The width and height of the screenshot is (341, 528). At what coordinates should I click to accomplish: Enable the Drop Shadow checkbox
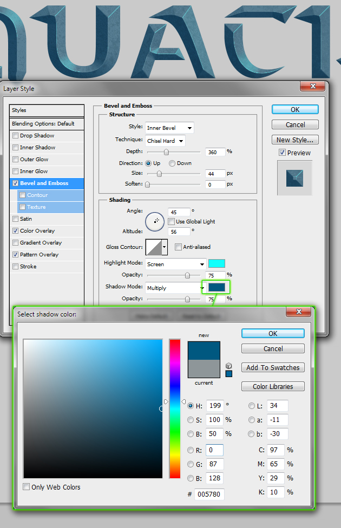pyautogui.click(x=16, y=136)
